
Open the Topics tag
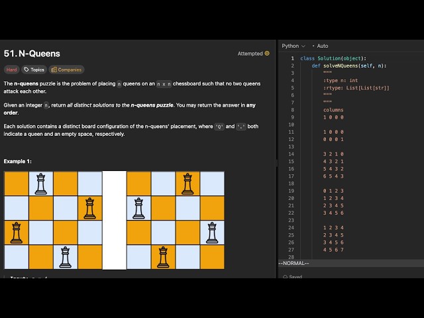click(34, 70)
